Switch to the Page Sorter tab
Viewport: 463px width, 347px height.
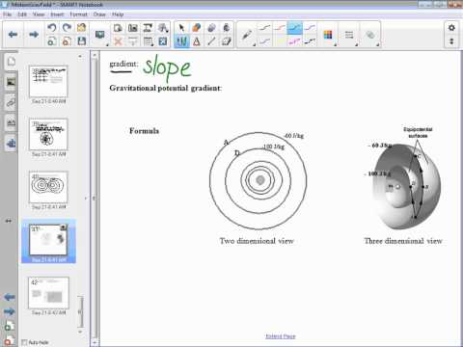coord(11,61)
